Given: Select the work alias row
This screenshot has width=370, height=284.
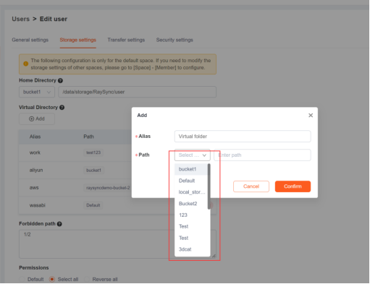Looking at the screenshot, I should click(x=75, y=153).
